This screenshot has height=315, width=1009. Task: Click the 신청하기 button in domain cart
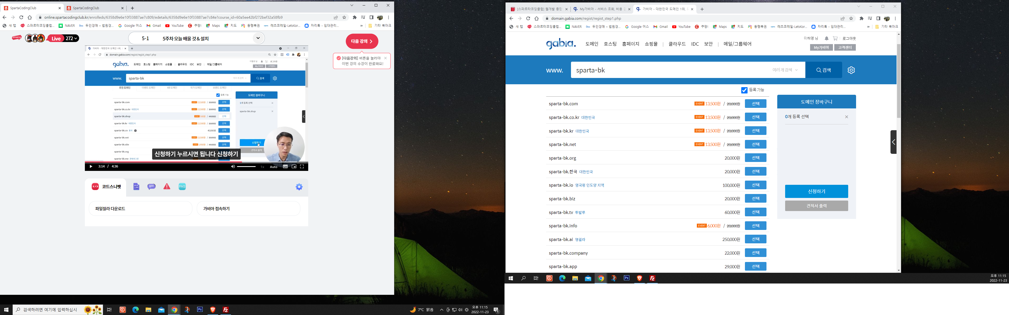pos(816,191)
